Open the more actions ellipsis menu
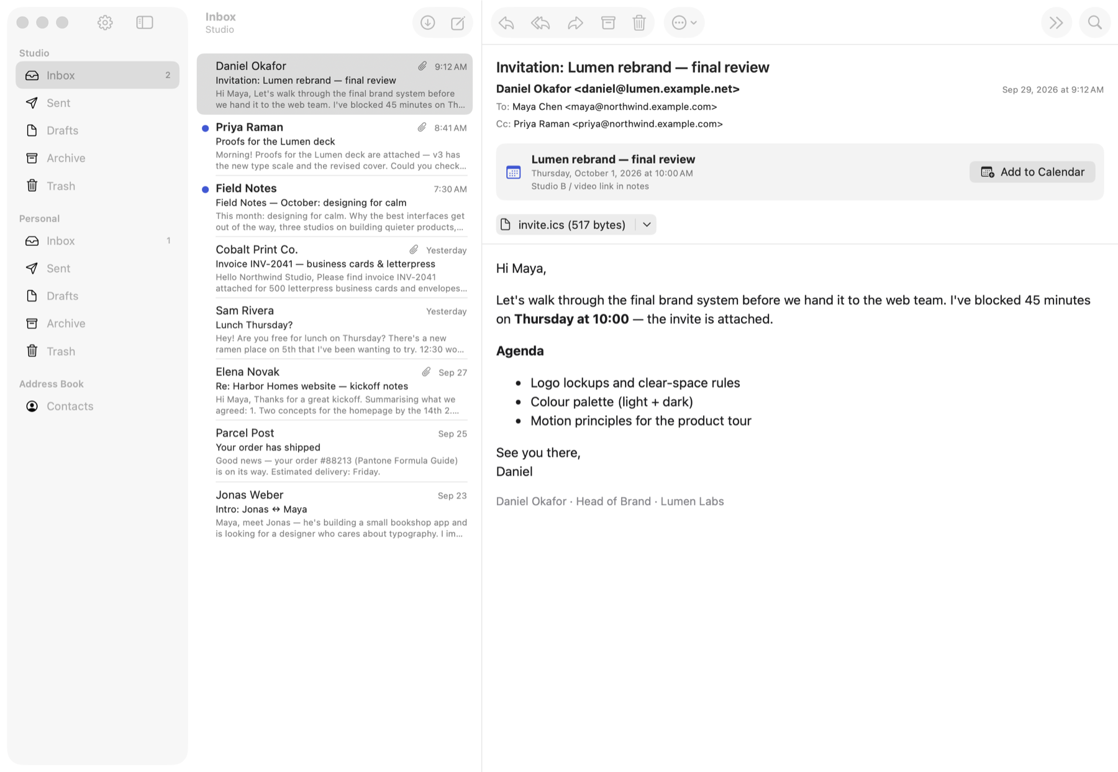Viewport: 1118px width, 772px height. [684, 23]
